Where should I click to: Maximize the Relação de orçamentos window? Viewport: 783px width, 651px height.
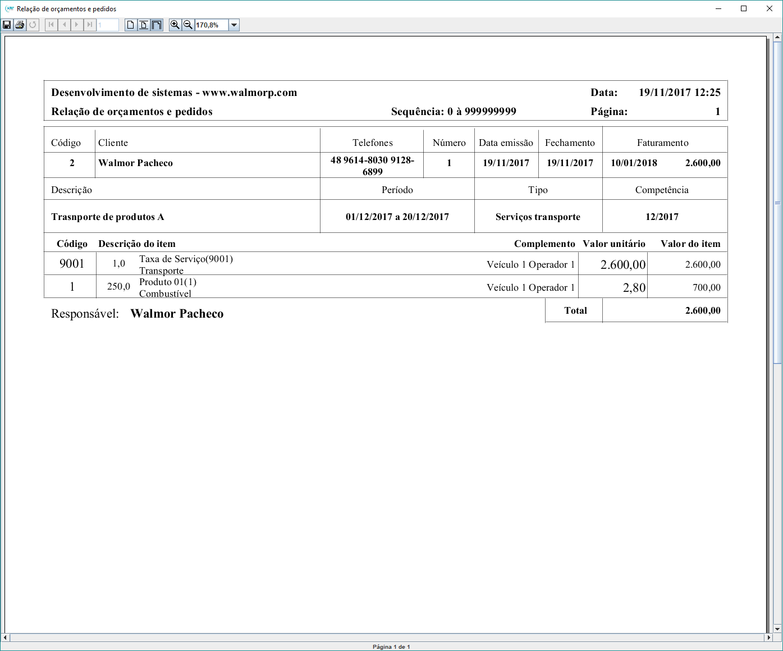click(744, 8)
